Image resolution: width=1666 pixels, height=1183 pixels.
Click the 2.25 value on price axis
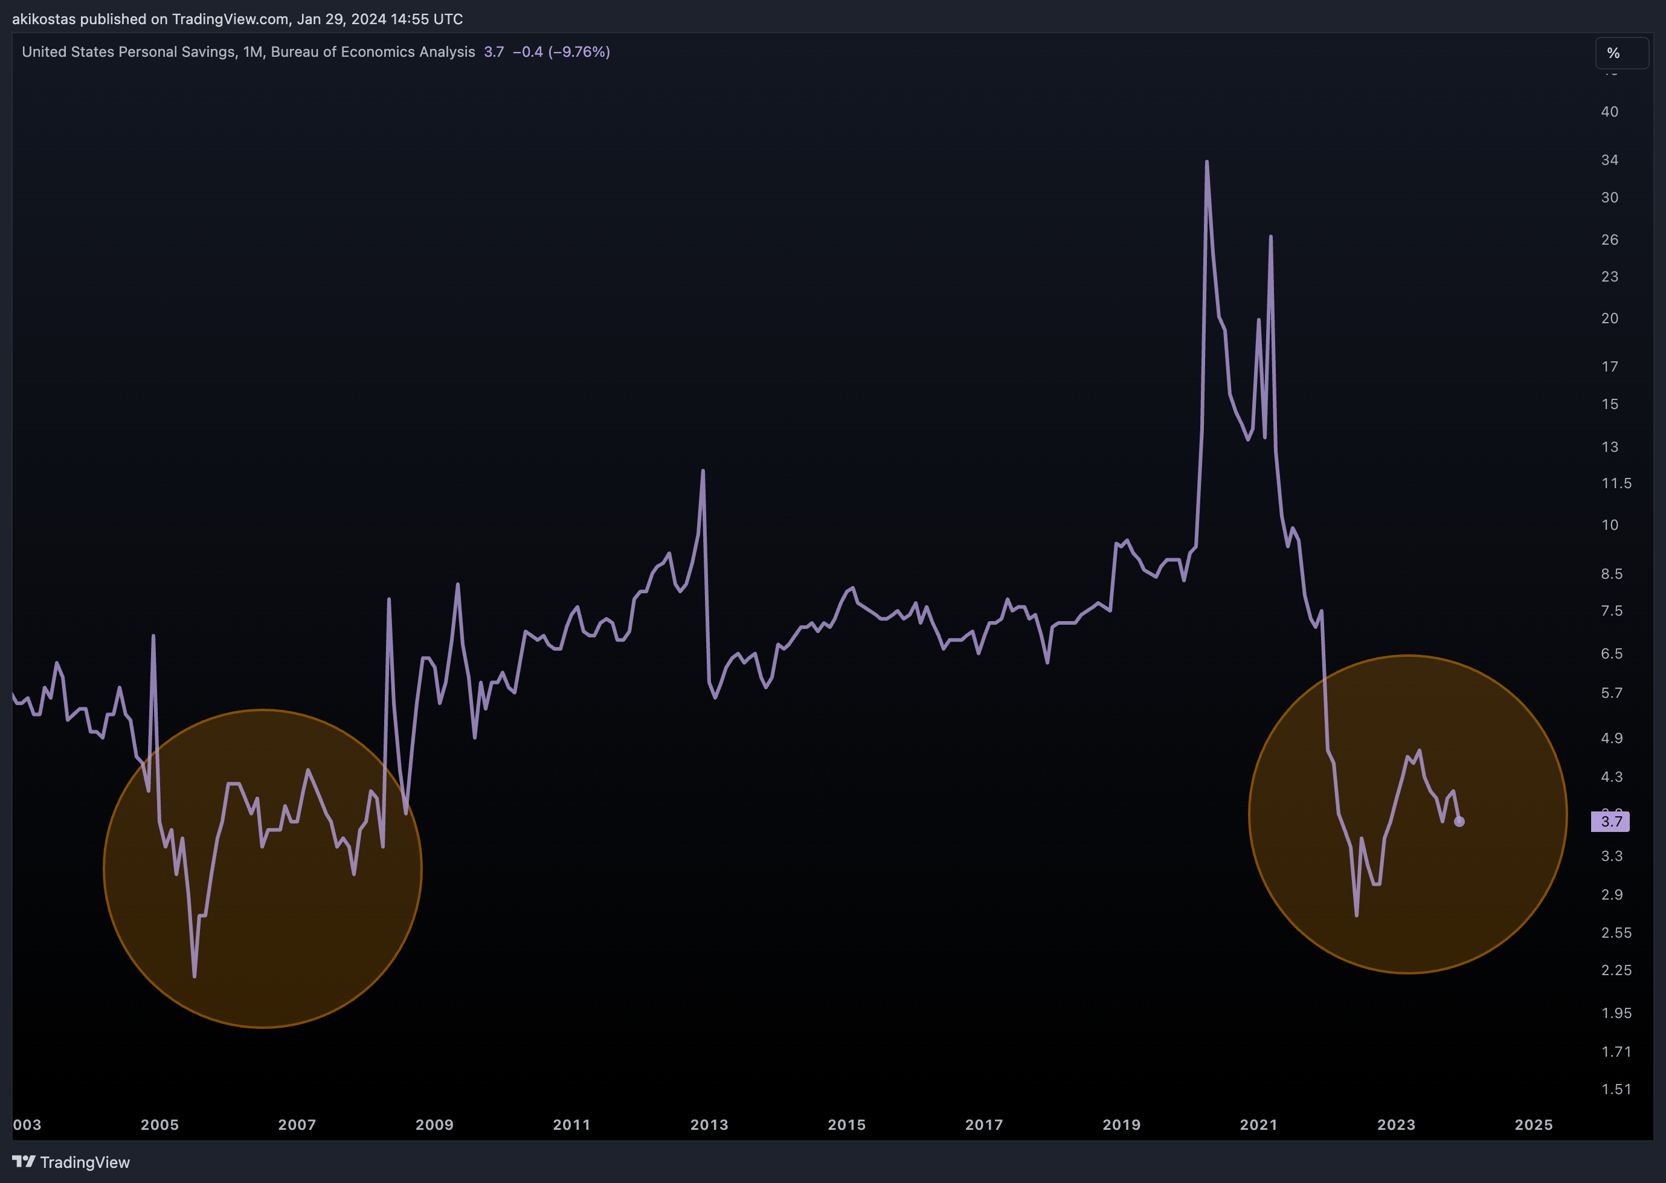[x=1616, y=970]
